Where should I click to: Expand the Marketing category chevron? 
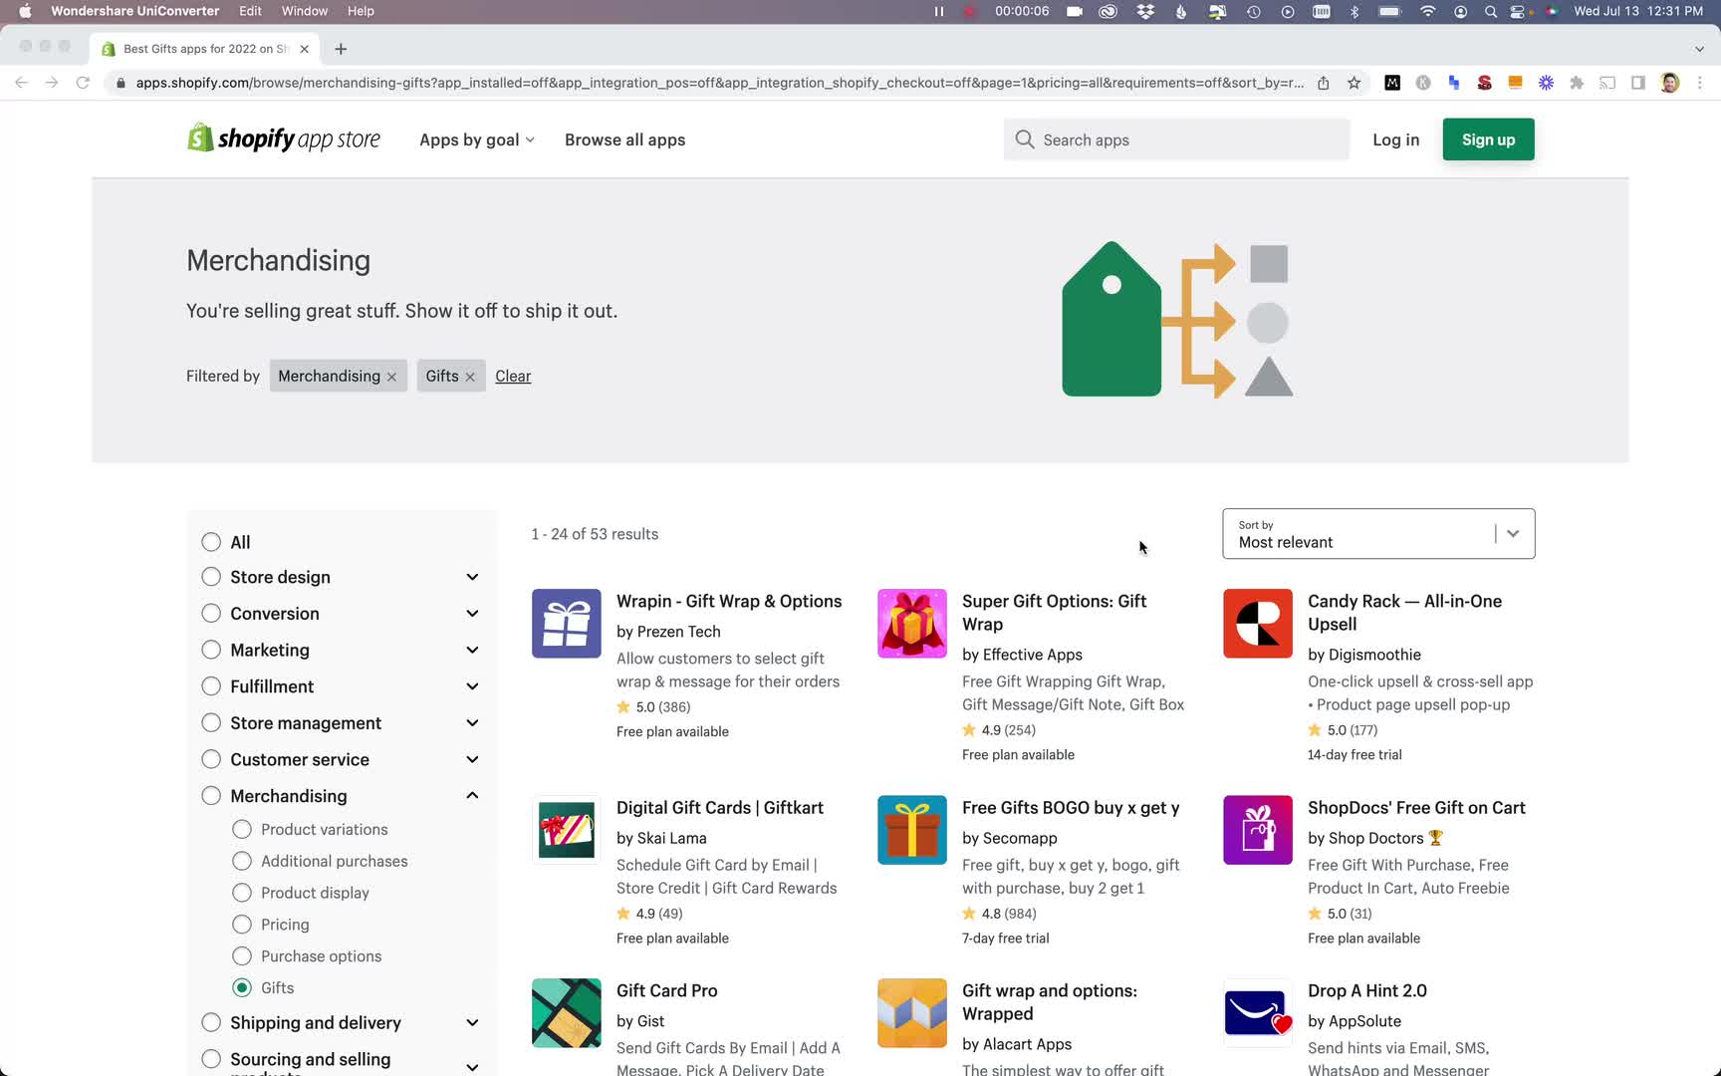pyautogui.click(x=472, y=650)
